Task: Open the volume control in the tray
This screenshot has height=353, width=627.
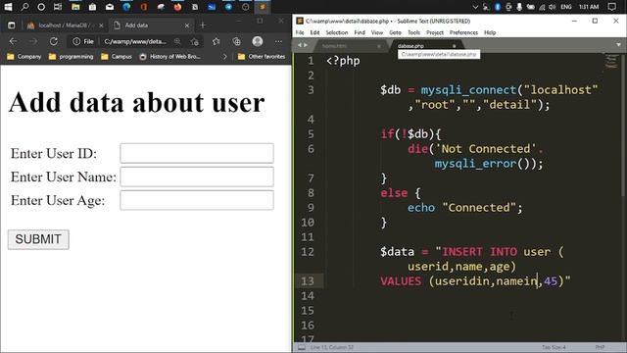Action: tap(553, 7)
